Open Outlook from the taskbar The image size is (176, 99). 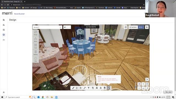click(38, 97)
